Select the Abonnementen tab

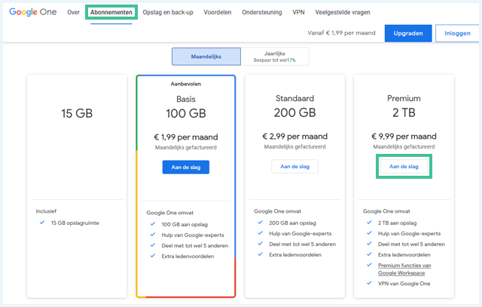coord(111,12)
